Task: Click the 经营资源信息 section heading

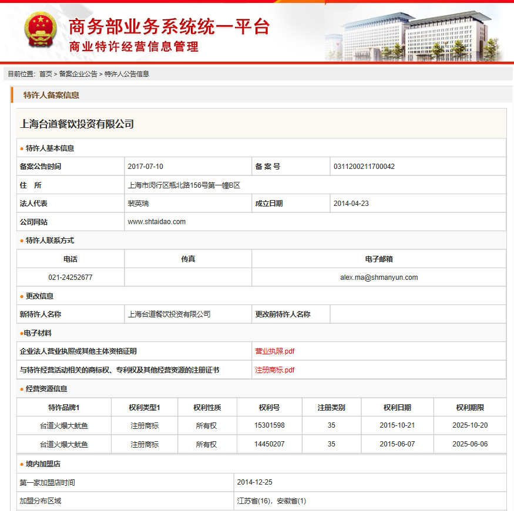Action: click(46, 388)
